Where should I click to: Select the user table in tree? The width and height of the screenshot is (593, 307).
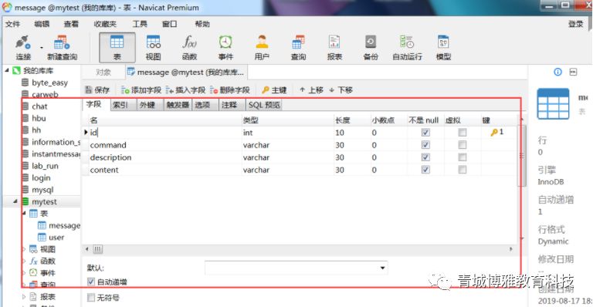point(56,237)
